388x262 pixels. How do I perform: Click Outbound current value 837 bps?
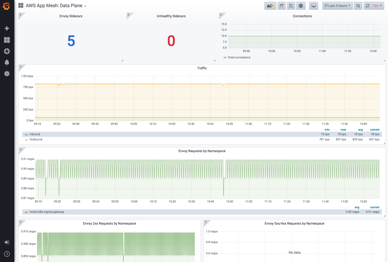coord(374,139)
